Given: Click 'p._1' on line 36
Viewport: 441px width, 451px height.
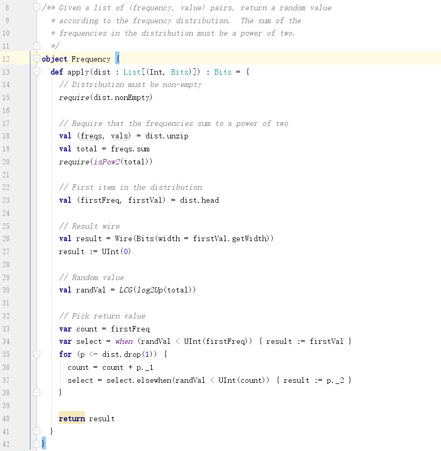Looking at the screenshot, I should click(145, 368).
